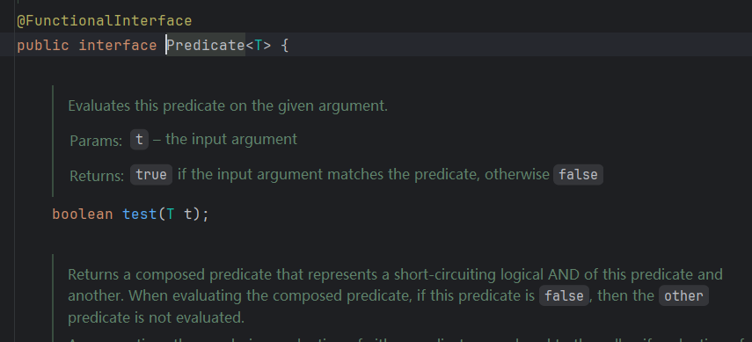Click the Returns label in the documentation

click(98, 176)
